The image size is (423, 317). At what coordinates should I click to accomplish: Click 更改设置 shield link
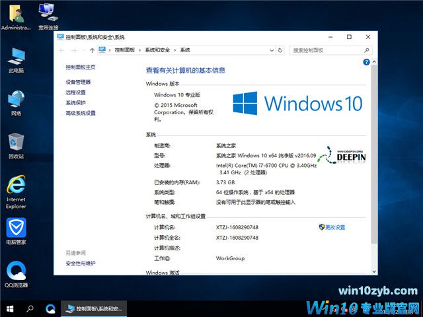click(x=332, y=227)
